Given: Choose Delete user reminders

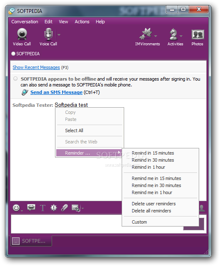Looking at the screenshot, I should click(x=160, y=204).
